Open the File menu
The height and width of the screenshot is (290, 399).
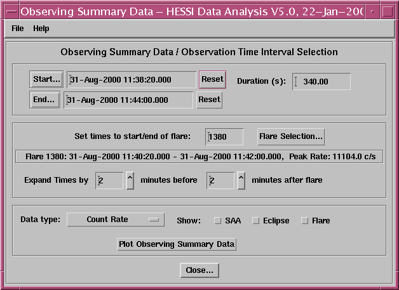tap(17, 29)
